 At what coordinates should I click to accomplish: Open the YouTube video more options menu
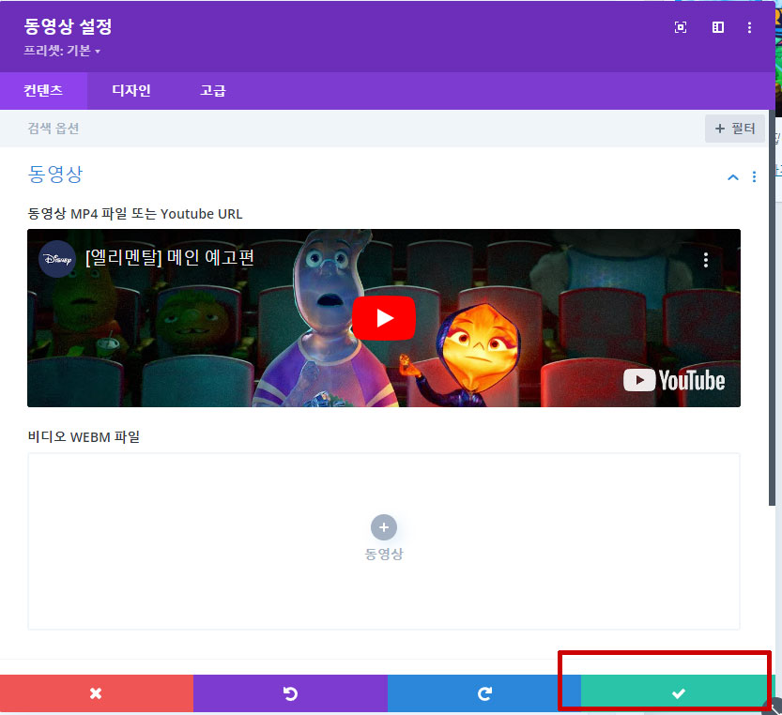(706, 260)
